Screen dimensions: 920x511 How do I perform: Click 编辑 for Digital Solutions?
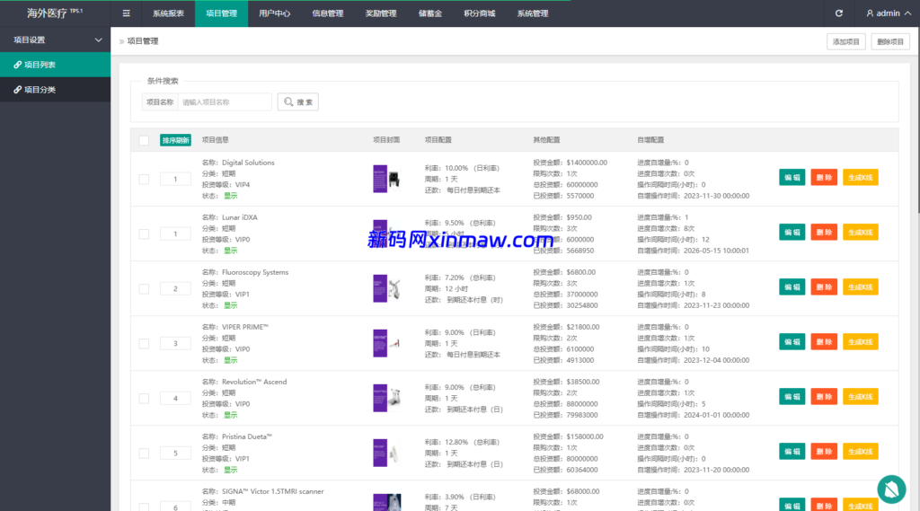click(x=792, y=177)
